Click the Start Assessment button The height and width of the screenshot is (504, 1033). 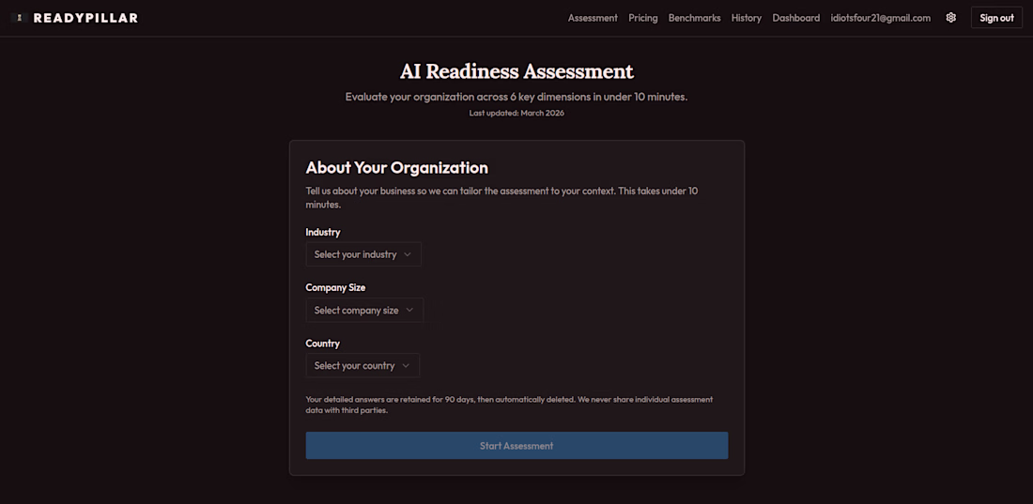[x=516, y=446]
